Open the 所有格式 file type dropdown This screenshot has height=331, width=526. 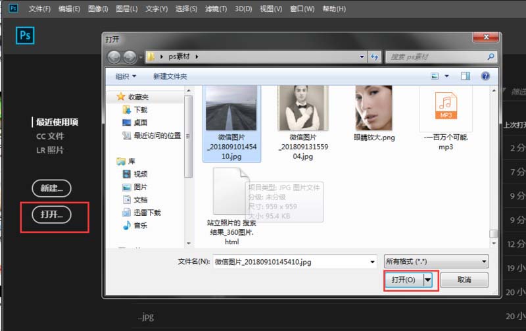(436, 261)
